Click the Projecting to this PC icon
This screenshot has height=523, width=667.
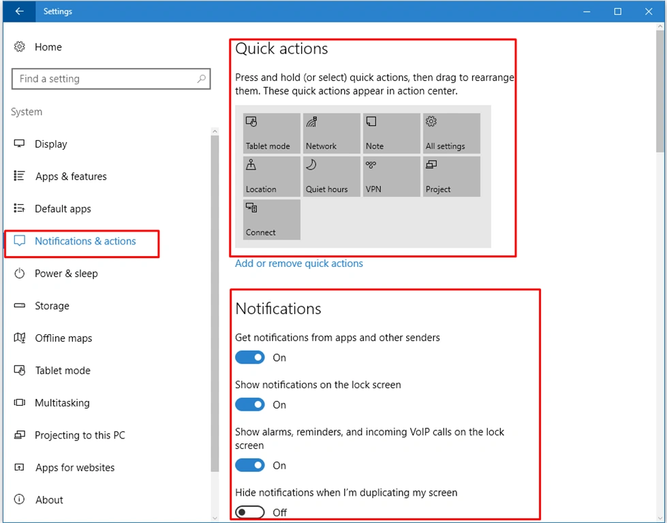[20, 434]
